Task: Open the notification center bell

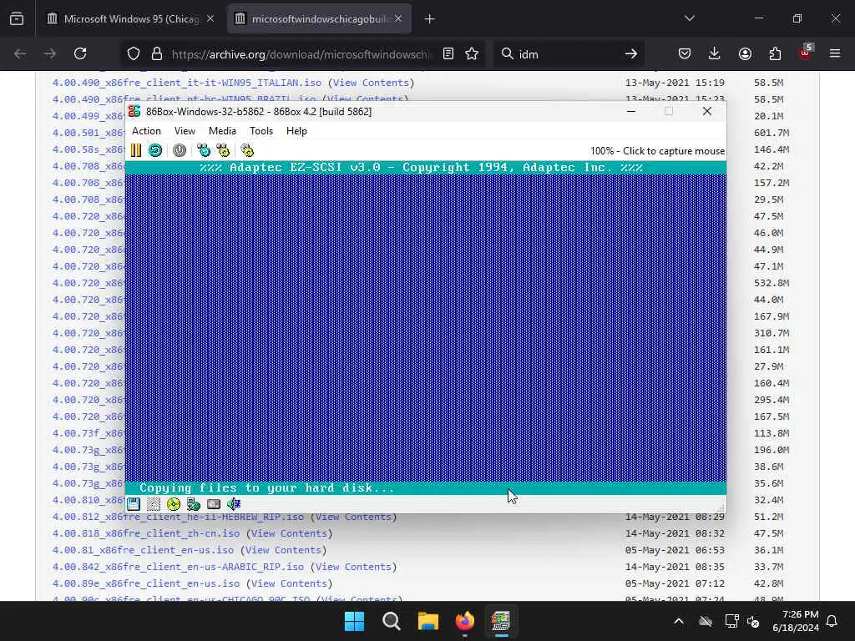Action: 832,621
